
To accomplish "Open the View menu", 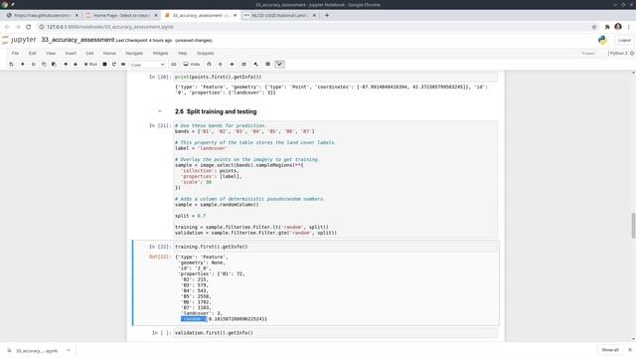I will click(51, 53).
